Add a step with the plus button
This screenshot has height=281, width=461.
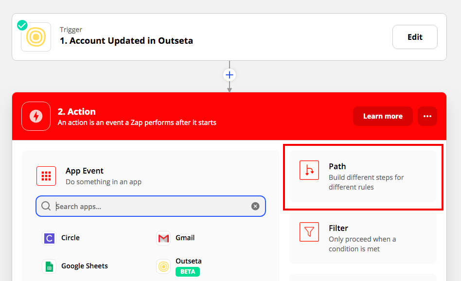[230, 75]
